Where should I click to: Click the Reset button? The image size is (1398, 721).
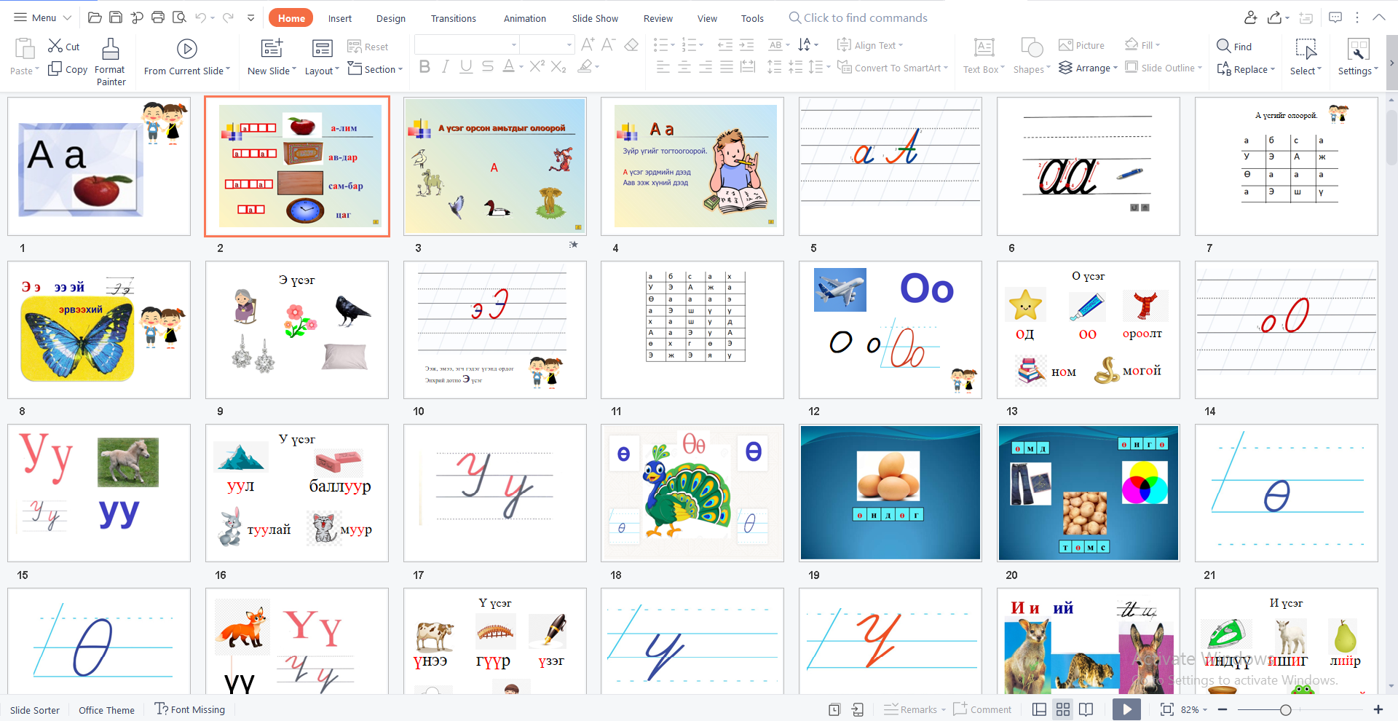[x=368, y=47]
